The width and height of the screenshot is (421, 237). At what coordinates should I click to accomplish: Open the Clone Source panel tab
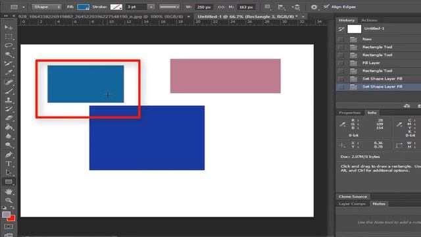pyautogui.click(x=353, y=196)
